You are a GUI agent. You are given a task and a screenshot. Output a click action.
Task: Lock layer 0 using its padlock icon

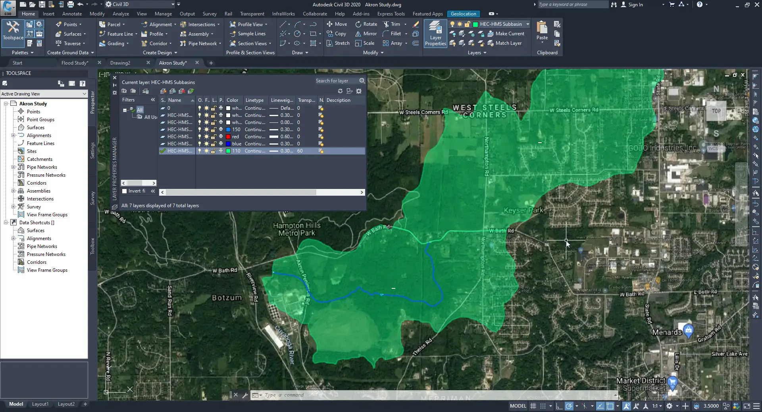[214, 108]
